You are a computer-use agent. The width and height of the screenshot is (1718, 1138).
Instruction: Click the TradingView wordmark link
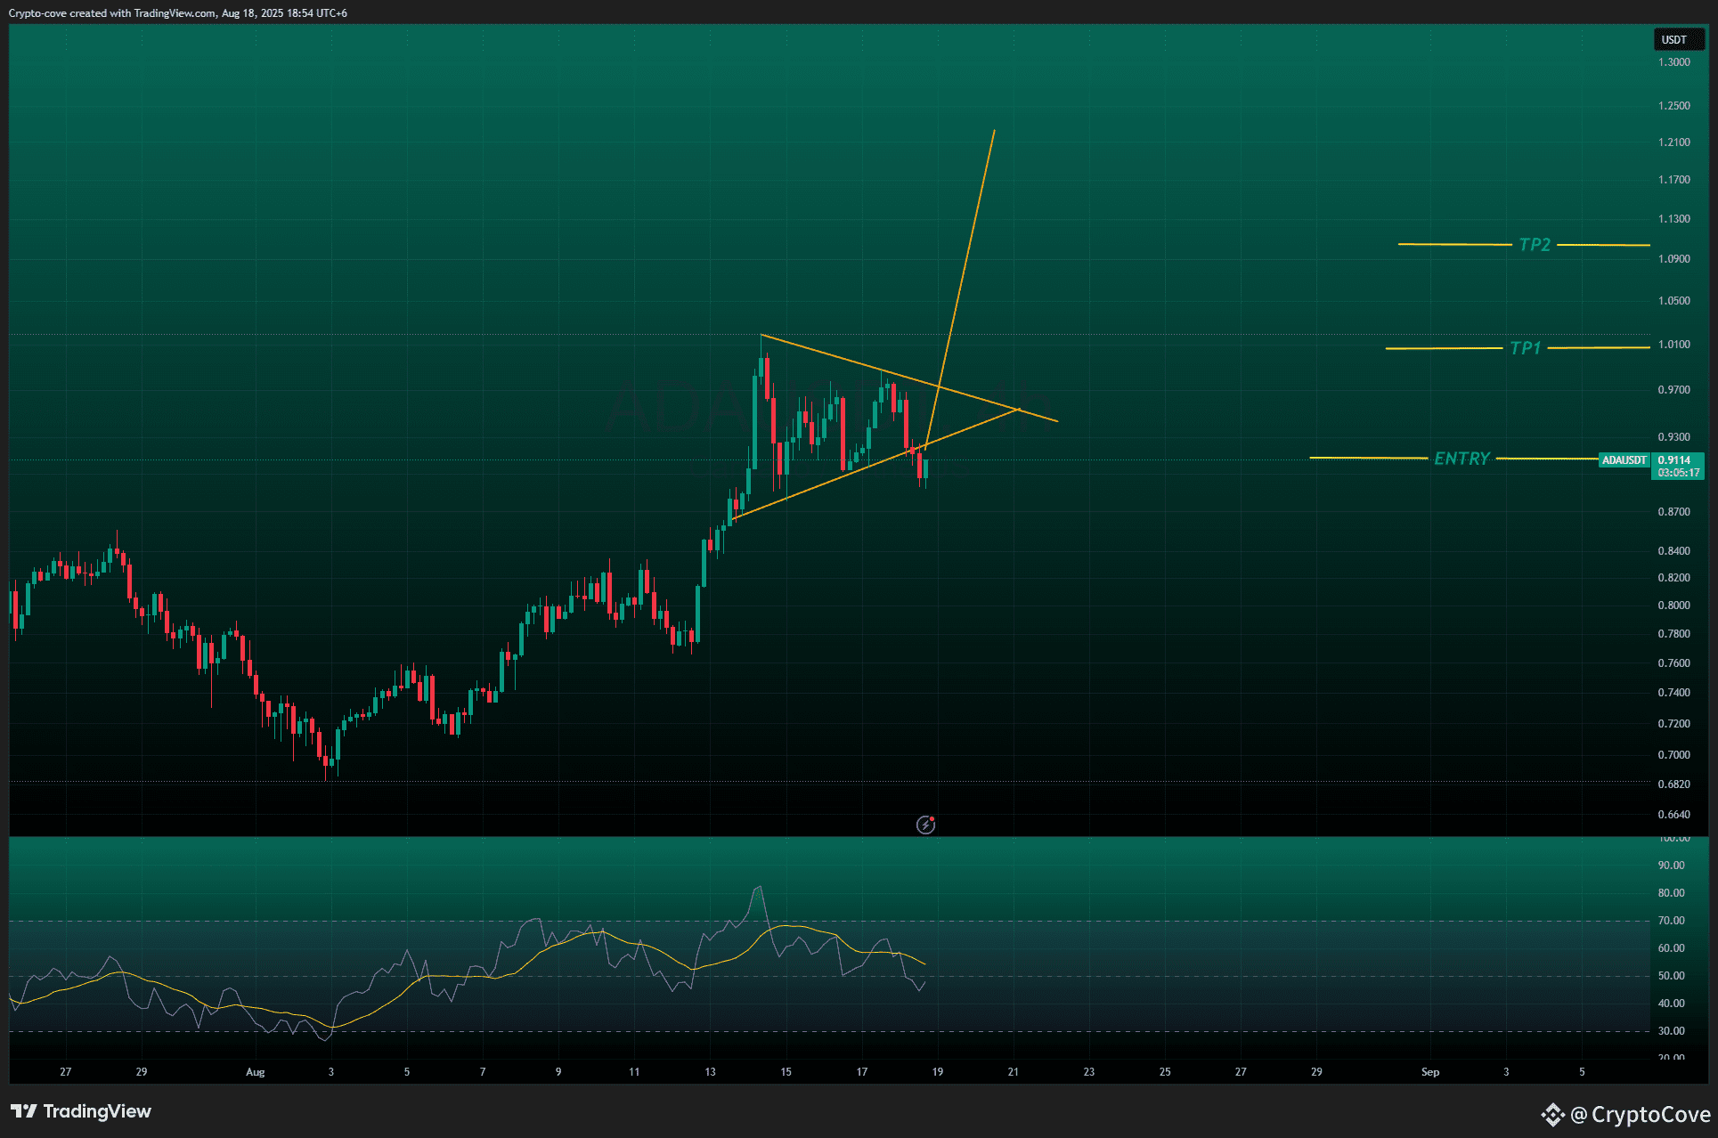pos(97,1111)
